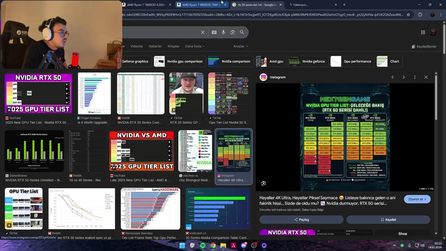Open the Google apps grid

(x=423, y=32)
